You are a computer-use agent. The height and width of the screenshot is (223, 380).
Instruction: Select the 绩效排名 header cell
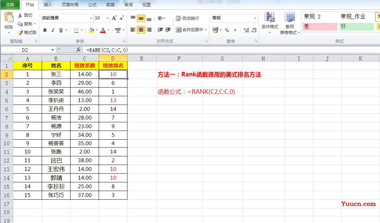pyautogui.click(x=113, y=65)
